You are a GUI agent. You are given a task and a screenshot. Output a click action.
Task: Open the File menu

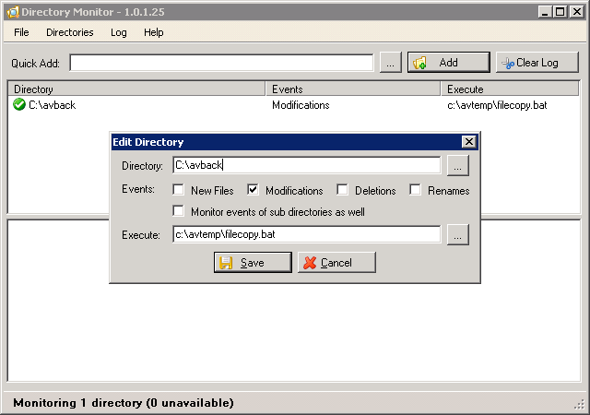point(21,32)
